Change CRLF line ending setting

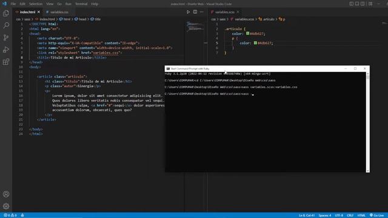pos(350,216)
